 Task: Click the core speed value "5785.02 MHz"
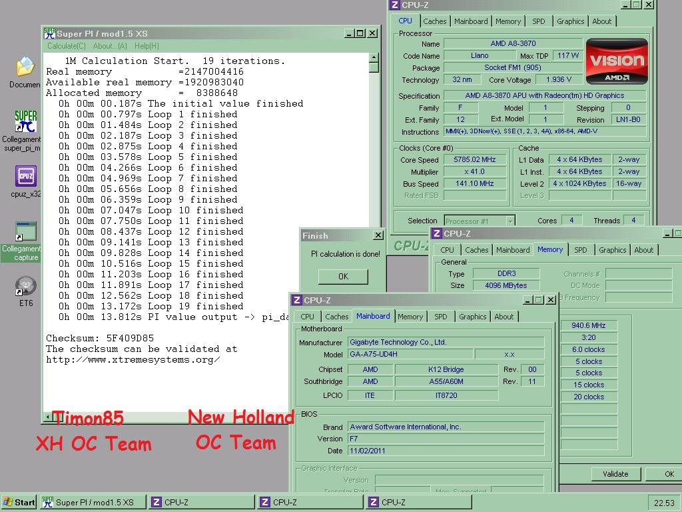click(x=475, y=160)
